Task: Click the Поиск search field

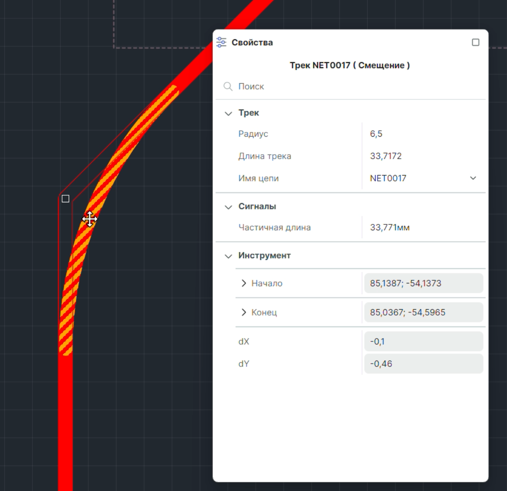Action: (351, 86)
